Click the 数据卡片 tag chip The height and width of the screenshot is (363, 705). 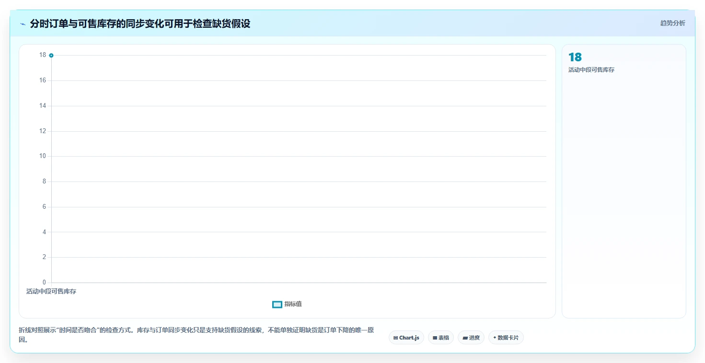point(506,338)
